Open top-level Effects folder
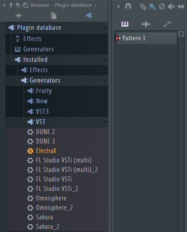The width and height of the screenshot is (187, 232). [x=56, y=39]
